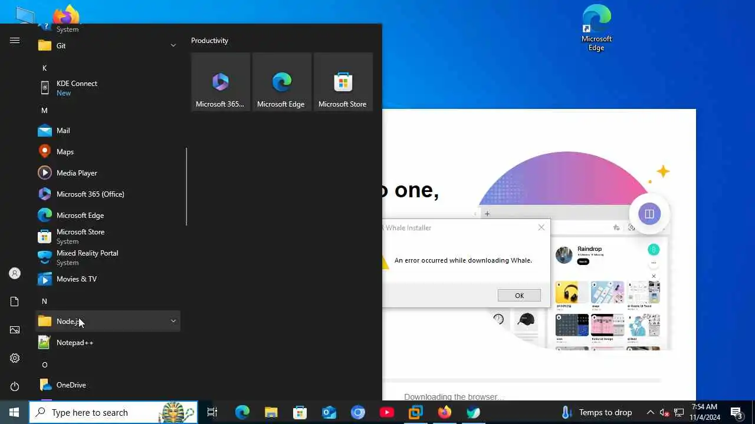Open Task View on the taskbar
This screenshot has width=755, height=424.
click(212, 412)
